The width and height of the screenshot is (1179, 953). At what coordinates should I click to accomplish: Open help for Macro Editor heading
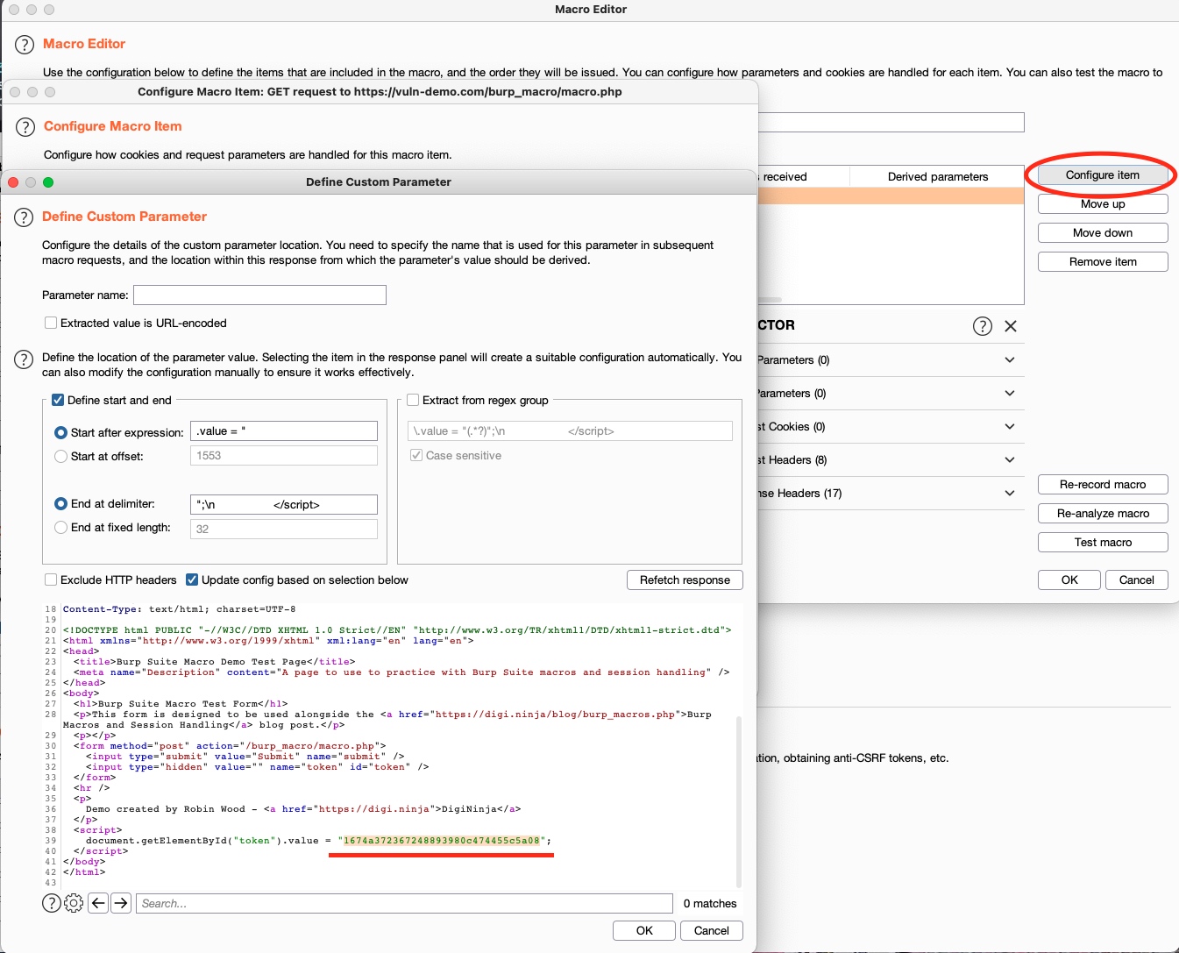coord(25,45)
